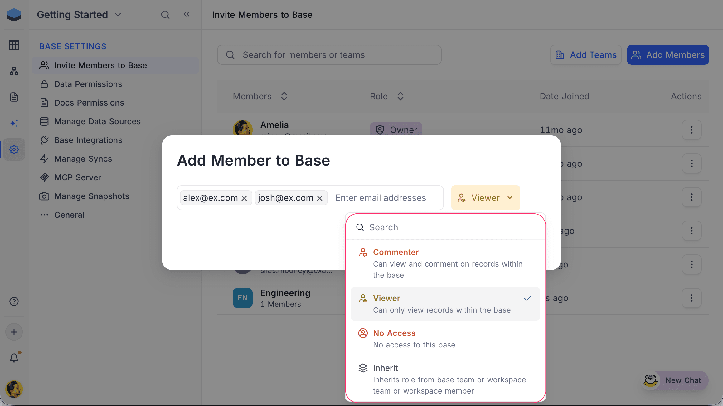Image resolution: width=723 pixels, height=406 pixels.
Task: Click the AI sparkles icon in left rail
Action: point(14,123)
